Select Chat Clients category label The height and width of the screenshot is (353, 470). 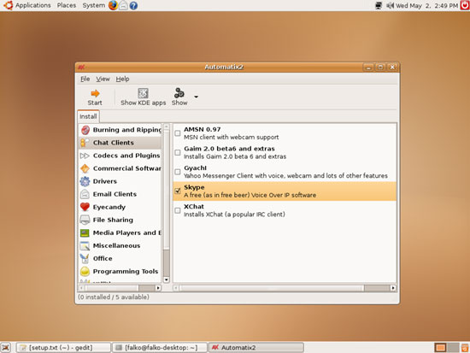114,143
